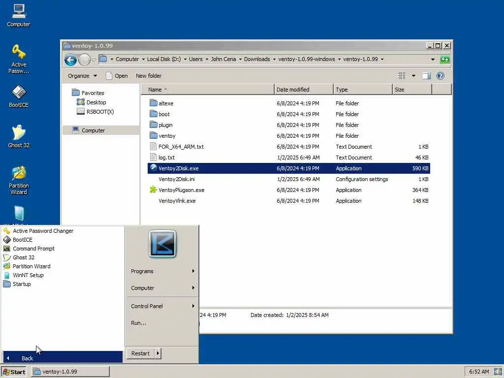
Task: Click the FOR_X64_ARM.txt document icon
Action: pos(154,147)
